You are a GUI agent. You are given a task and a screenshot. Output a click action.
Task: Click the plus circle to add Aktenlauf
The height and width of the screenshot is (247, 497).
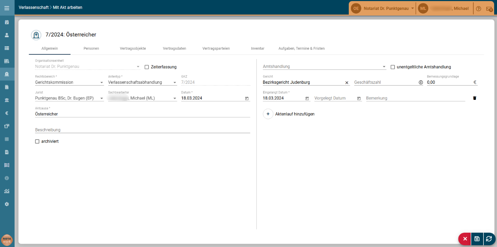pyautogui.click(x=268, y=114)
